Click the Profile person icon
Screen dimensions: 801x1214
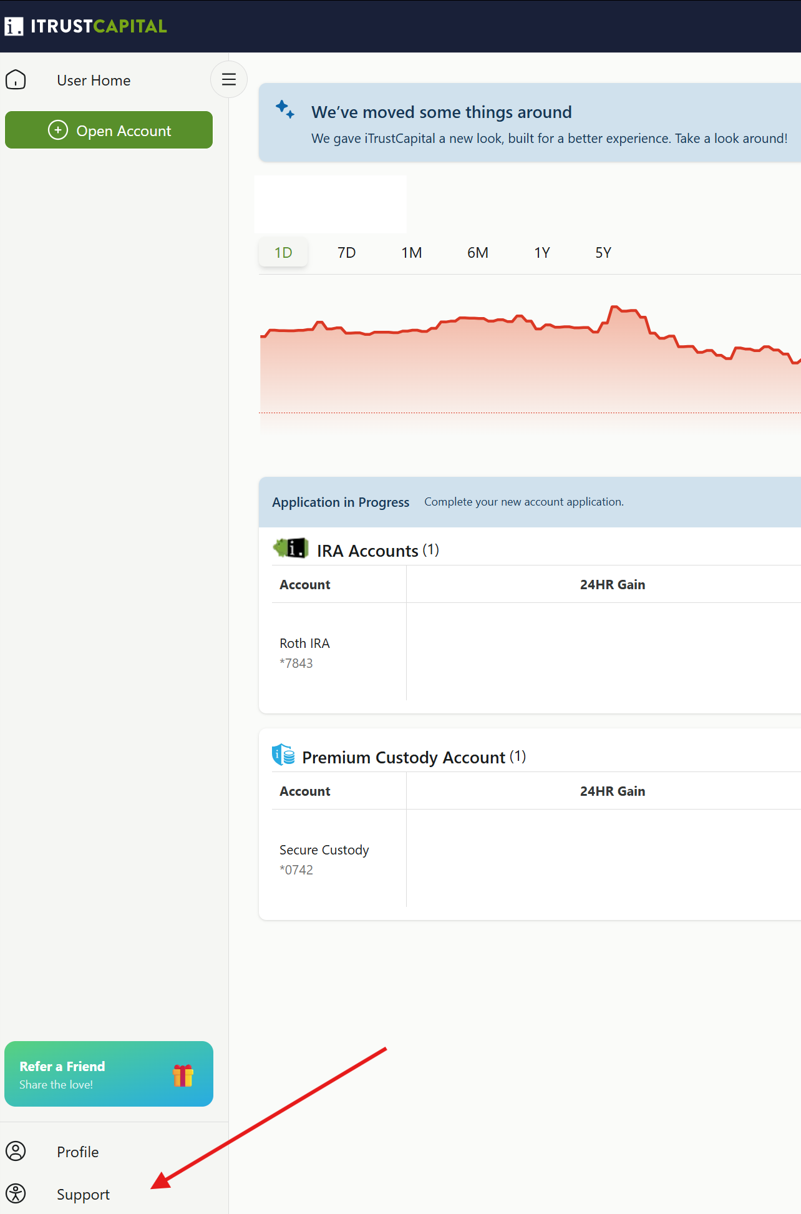16,1151
